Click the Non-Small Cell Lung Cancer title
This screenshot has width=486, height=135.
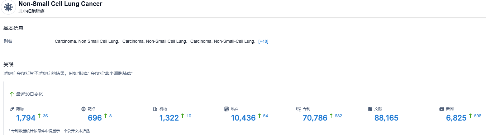[x=60, y=4]
